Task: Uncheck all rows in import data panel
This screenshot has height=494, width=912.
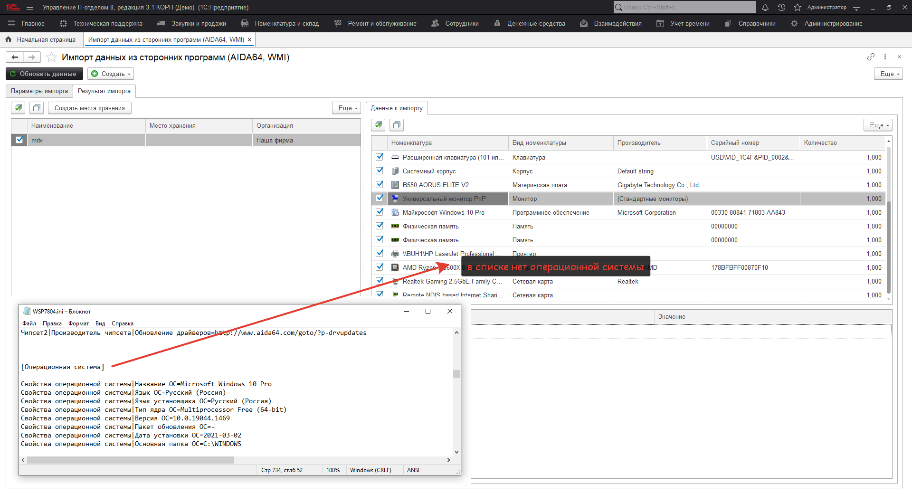Action: [x=397, y=125]
